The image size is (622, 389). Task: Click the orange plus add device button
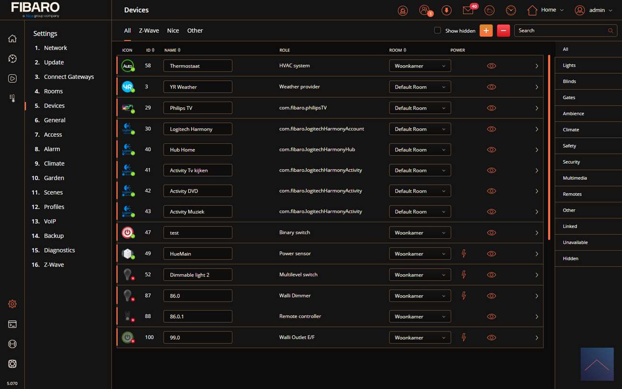[486, 31]
